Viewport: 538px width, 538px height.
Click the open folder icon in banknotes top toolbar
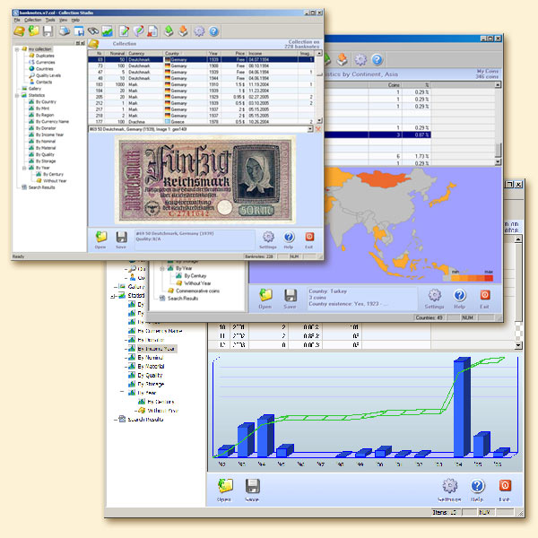tap(34, 30)
